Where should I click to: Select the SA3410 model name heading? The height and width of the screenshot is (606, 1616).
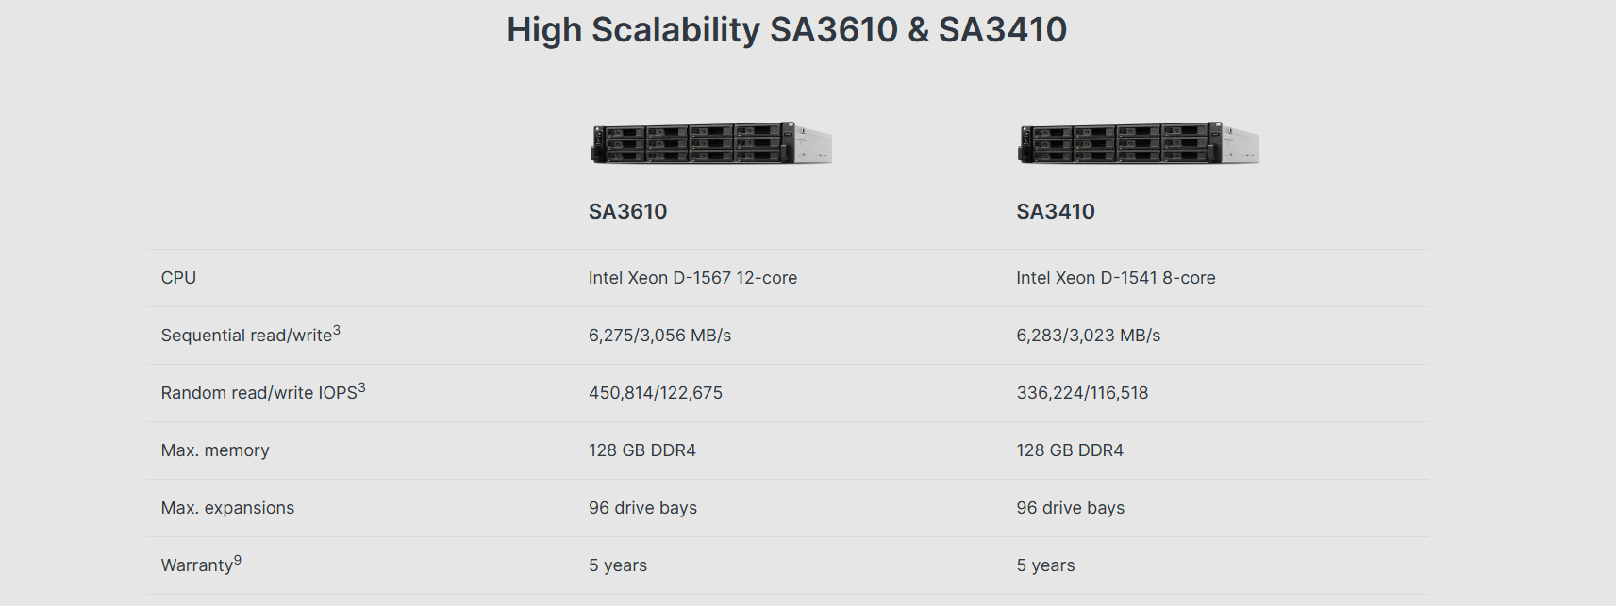pos(1056,211)
